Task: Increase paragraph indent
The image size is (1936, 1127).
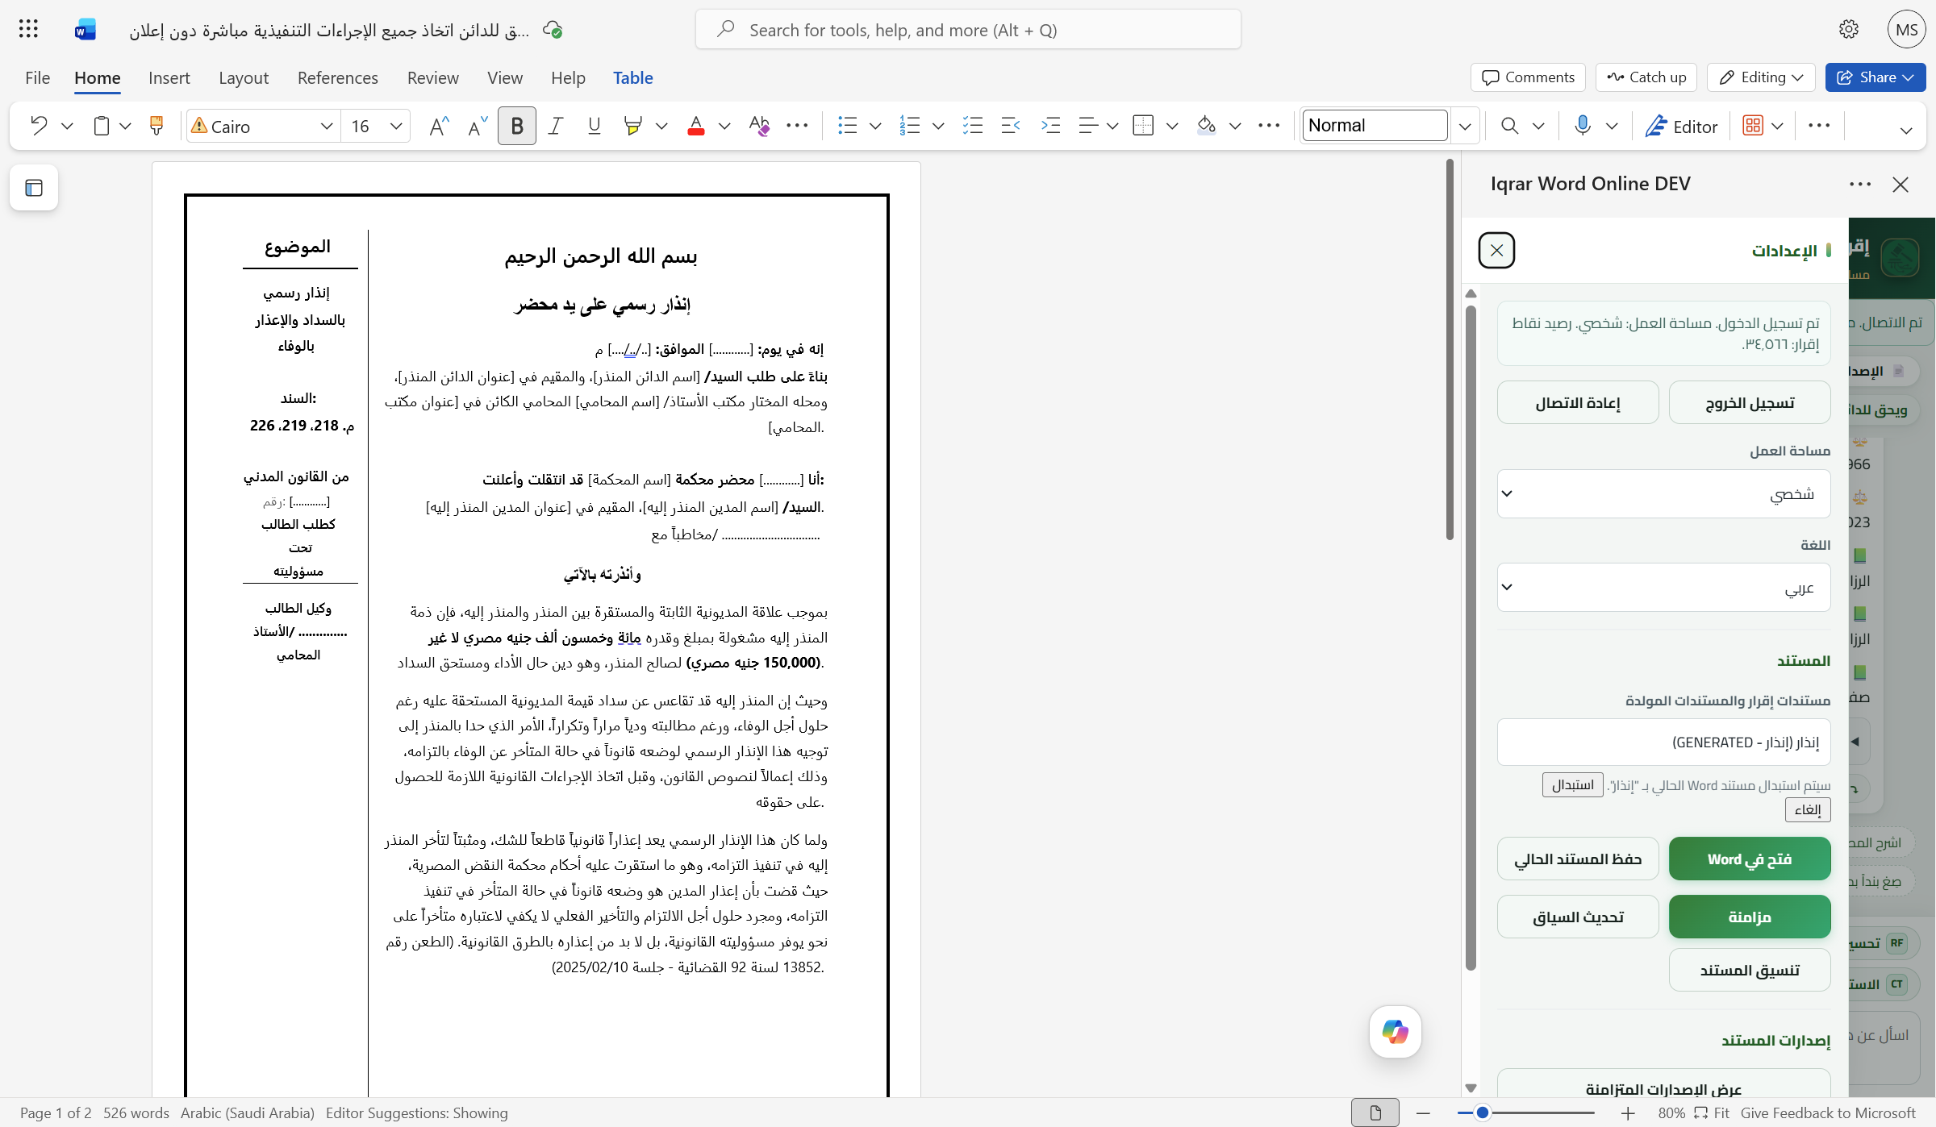Action: tap(1050, 126)
